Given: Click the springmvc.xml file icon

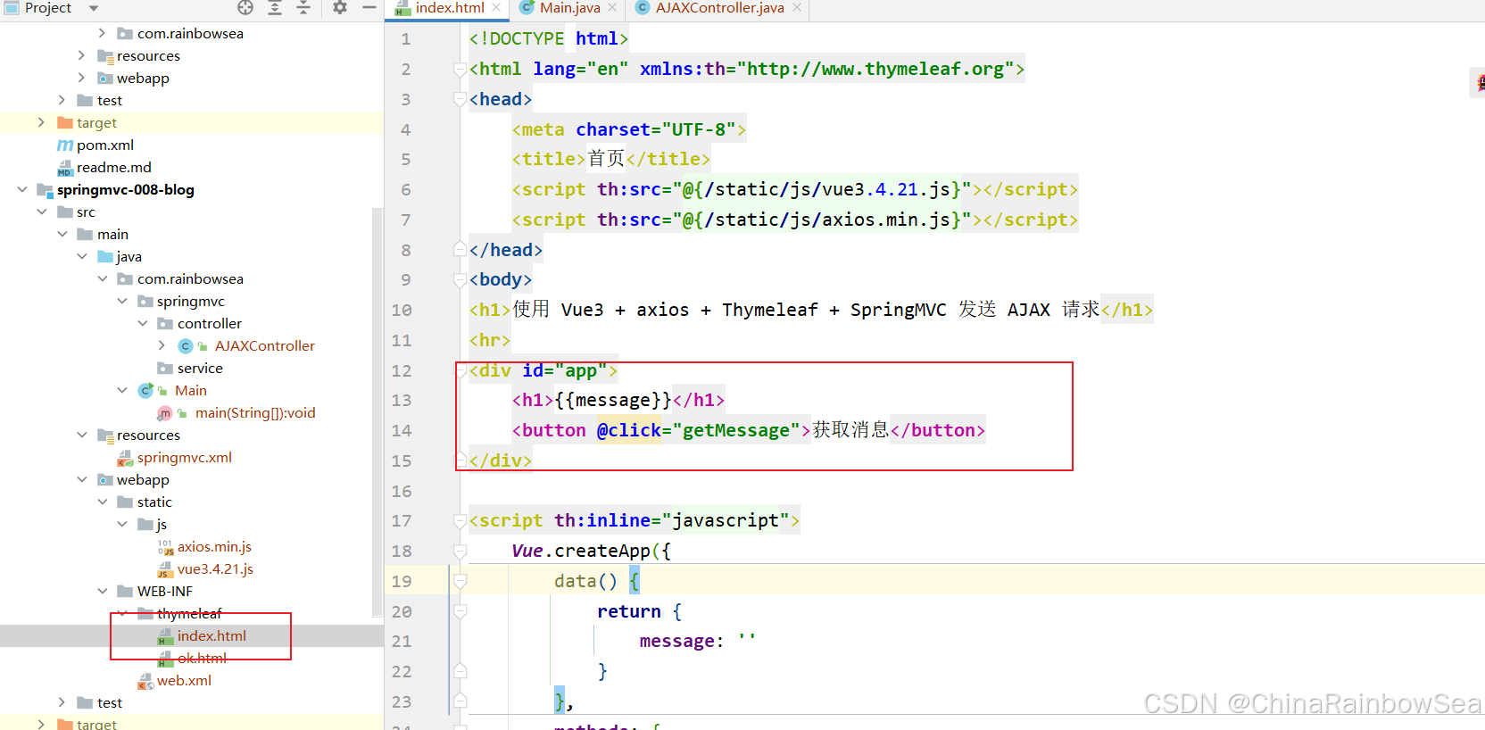Looking at the screenshot, I should (x=125, y=458).
